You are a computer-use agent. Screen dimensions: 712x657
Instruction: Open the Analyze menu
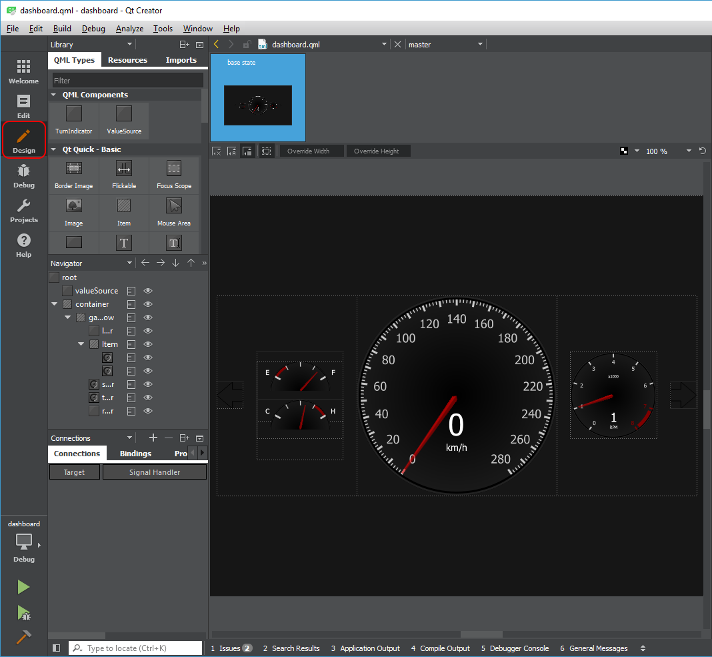coord(129,29)
